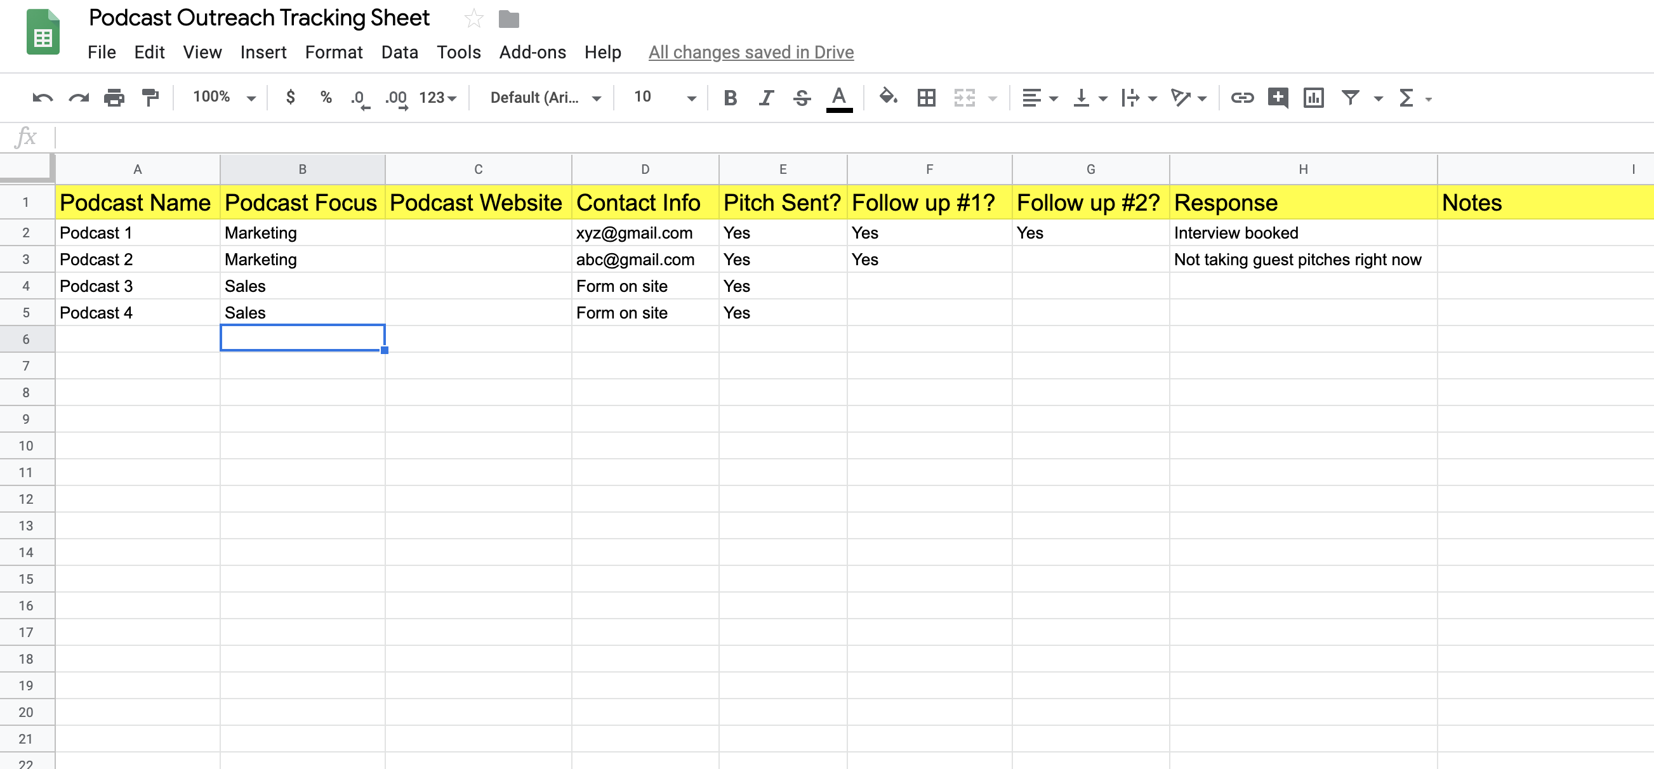Open fill color bucket
The image size is (1654, 769).
tap(888, 97)
